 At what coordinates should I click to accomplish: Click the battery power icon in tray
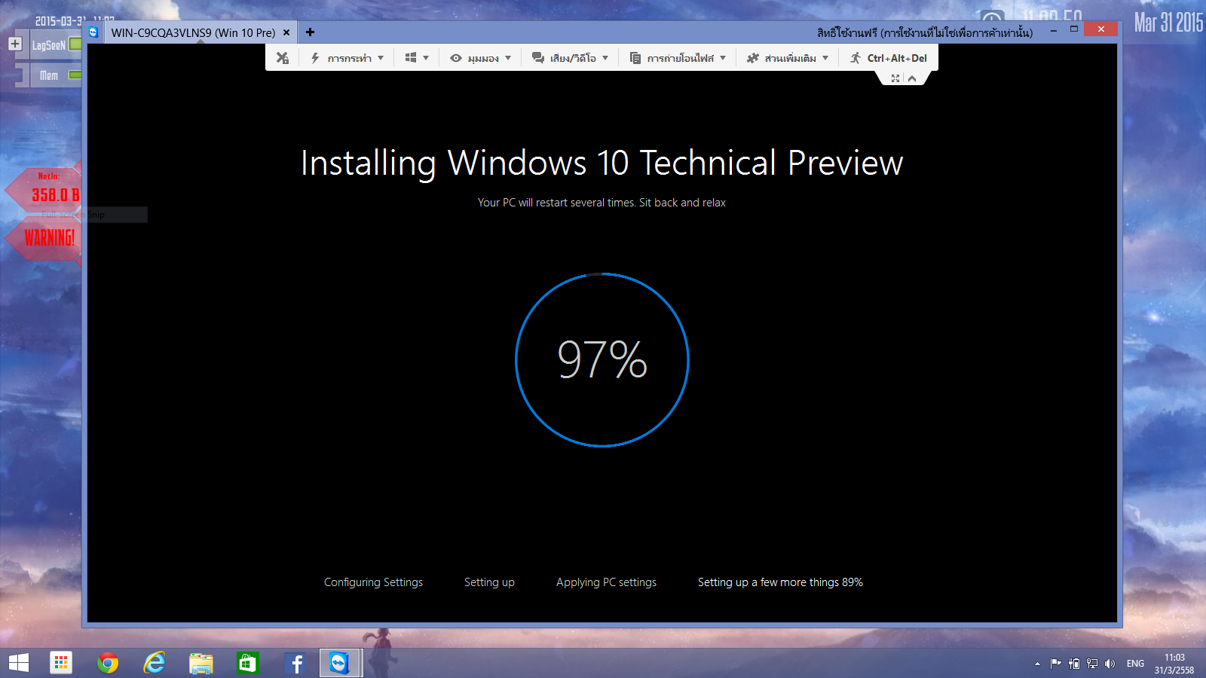click(1074, 664)
